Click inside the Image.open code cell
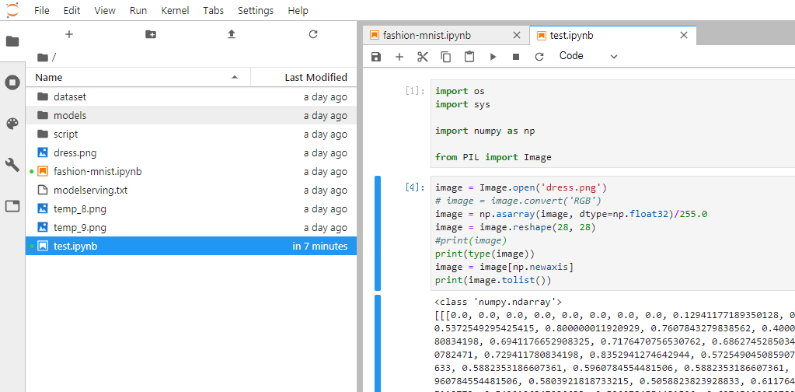This screenshot has width=795, height=392. tap(612, 233)
